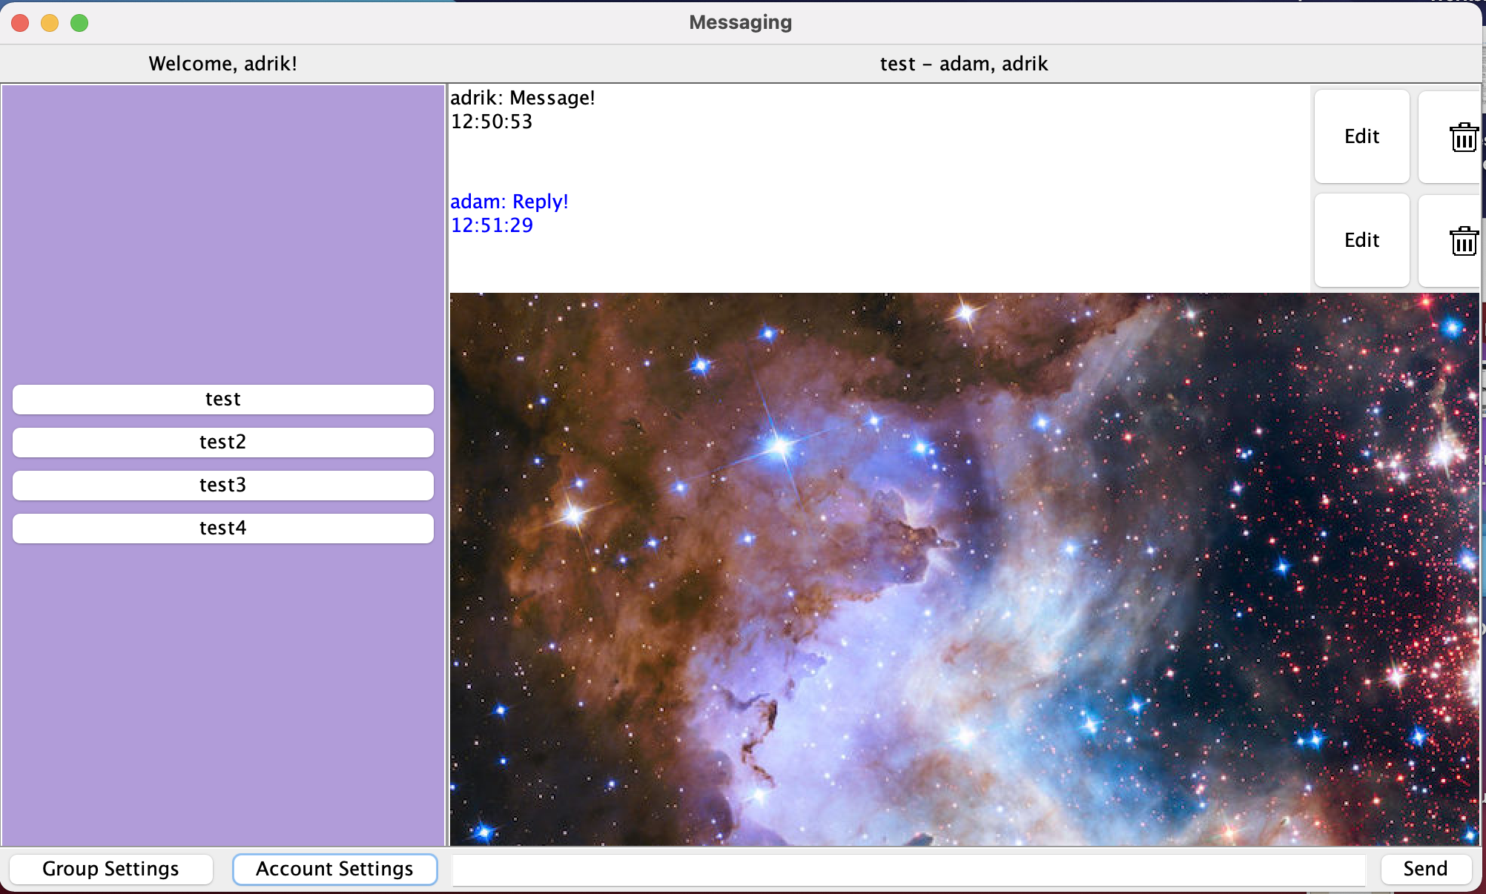Minimize the window with the yellow button
The image size is (1486, 894).
(49, 23)
